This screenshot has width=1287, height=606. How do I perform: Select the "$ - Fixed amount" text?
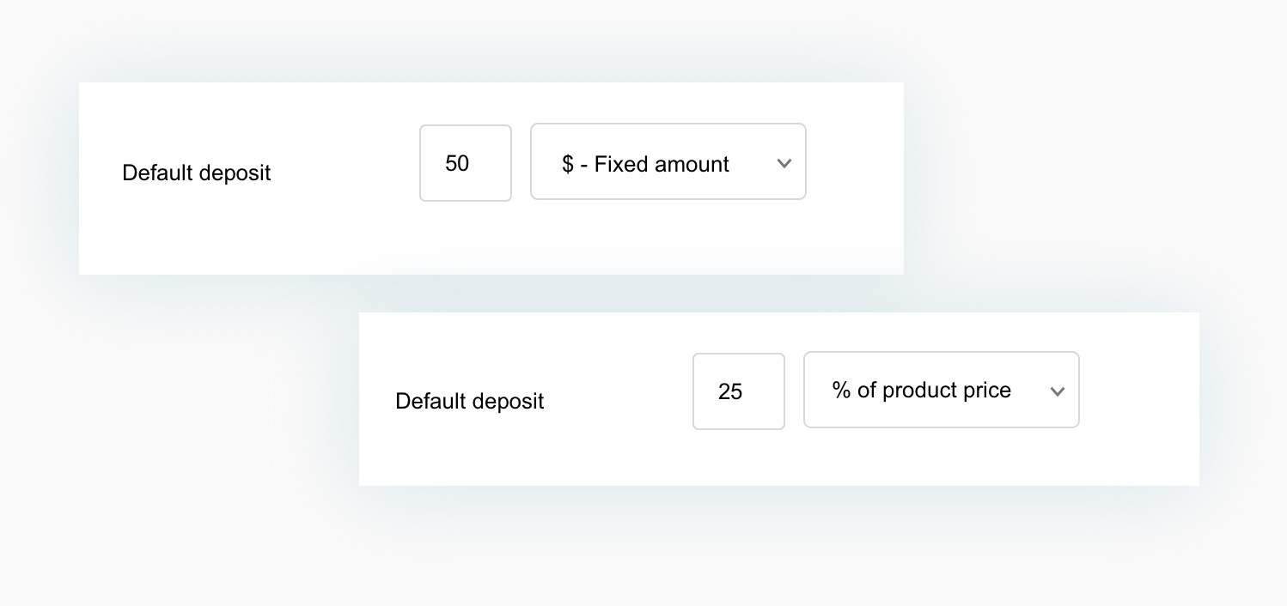[645, 164]
